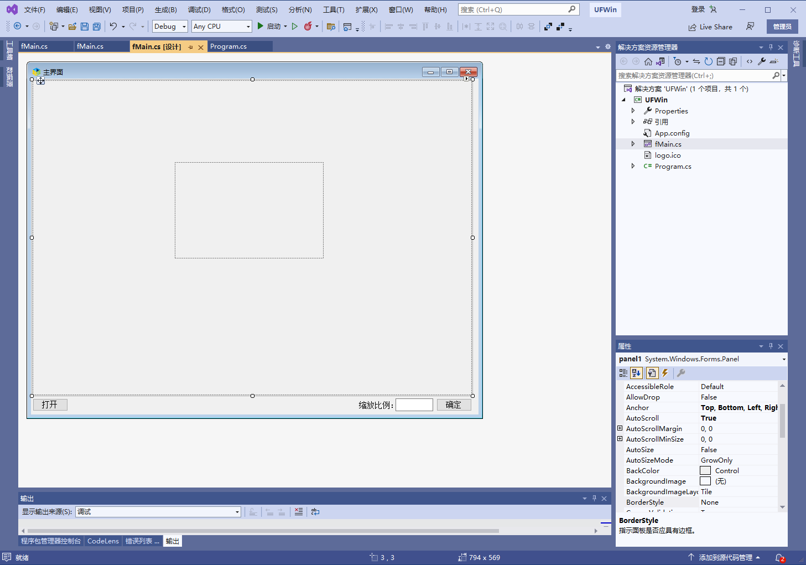Click Events lightning bolt in Properties panel
Image resolution: width=806 pixels, height=565 pixels.
(x=665, y=373)
